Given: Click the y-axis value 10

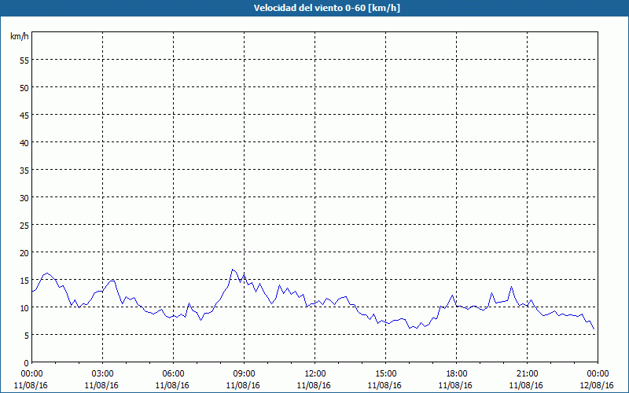Looking at the screenshot, I should coord(24,308).
